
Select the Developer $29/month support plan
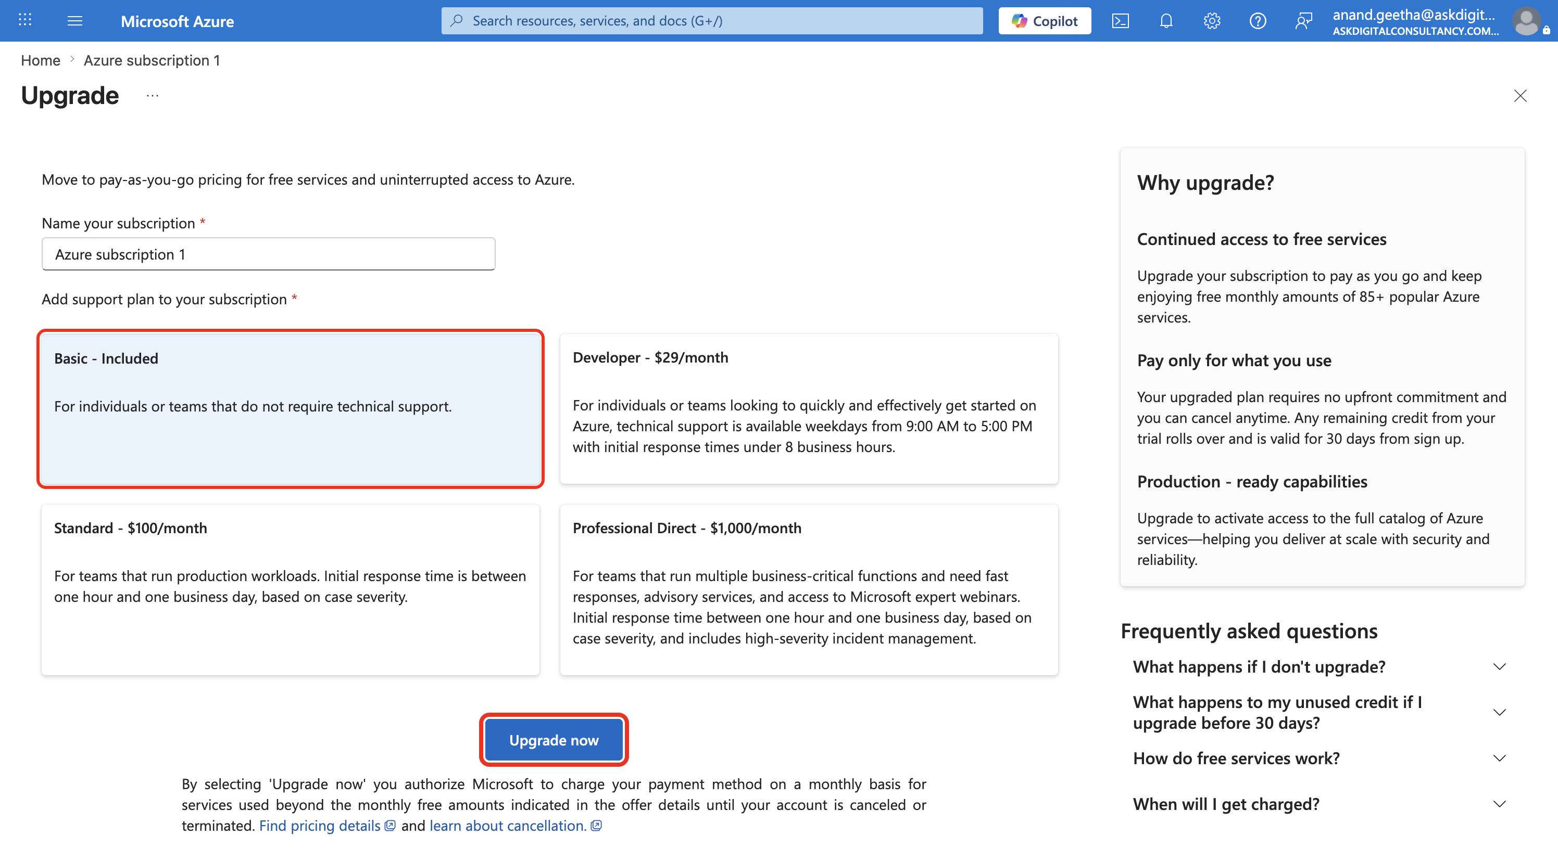pyautogui.click(x=809, y=408)
